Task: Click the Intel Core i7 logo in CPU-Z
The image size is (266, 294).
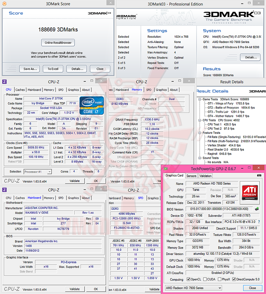Action: (x=92, y=105)
